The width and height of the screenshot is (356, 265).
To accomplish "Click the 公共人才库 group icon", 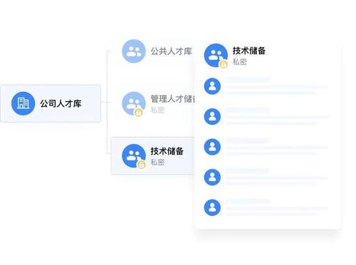I will pyautogui.click(x=134, y=51).
